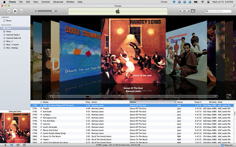
Task: Select Rob Mullins album cover
Action: pos(80,51)
